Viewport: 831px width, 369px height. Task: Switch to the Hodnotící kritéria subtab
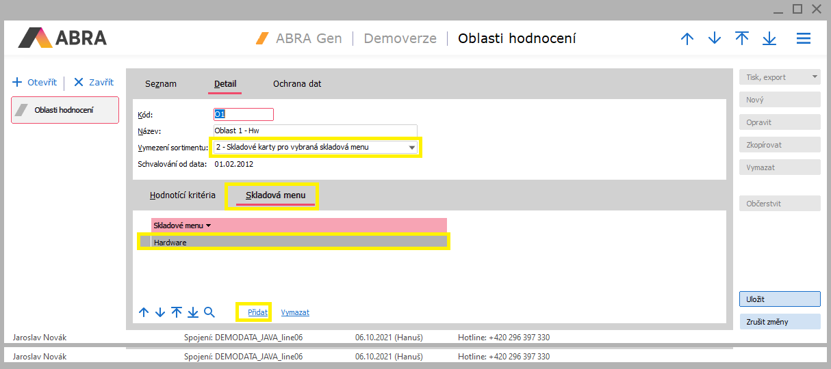182,195
